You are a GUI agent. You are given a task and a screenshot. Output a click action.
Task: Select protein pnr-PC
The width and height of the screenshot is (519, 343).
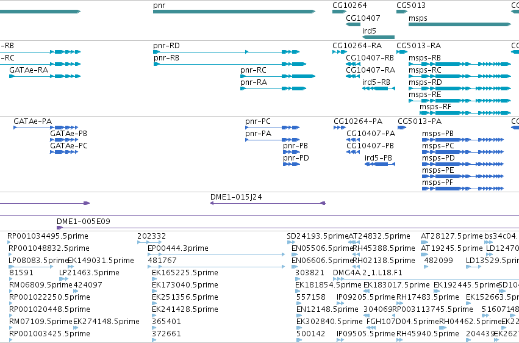273,128
